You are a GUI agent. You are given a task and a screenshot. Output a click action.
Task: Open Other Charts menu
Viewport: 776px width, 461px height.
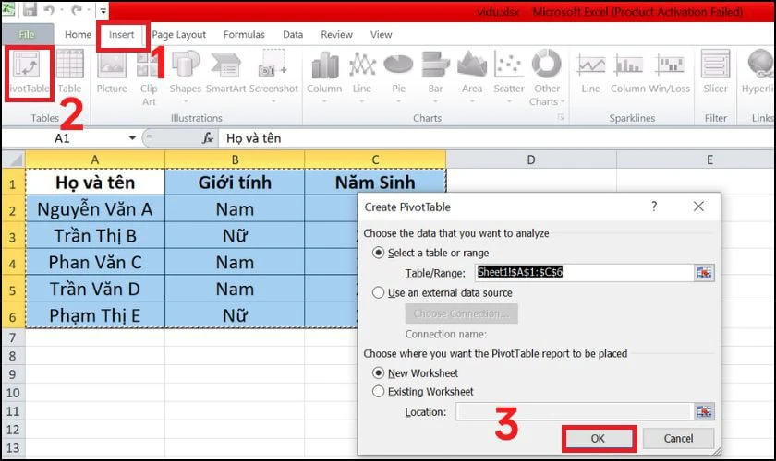(546, 77)
